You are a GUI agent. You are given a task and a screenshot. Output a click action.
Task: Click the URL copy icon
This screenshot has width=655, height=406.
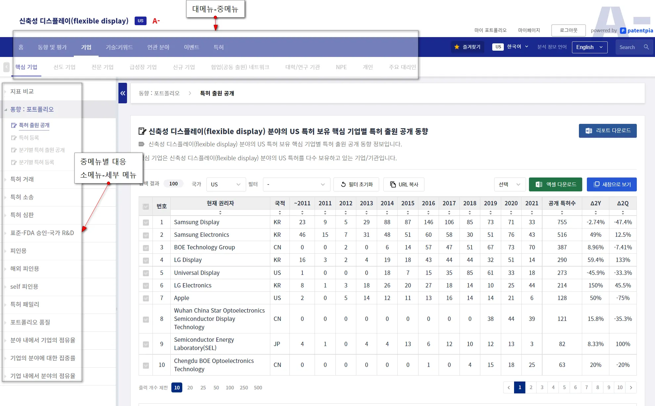click(x=393, y=184)
